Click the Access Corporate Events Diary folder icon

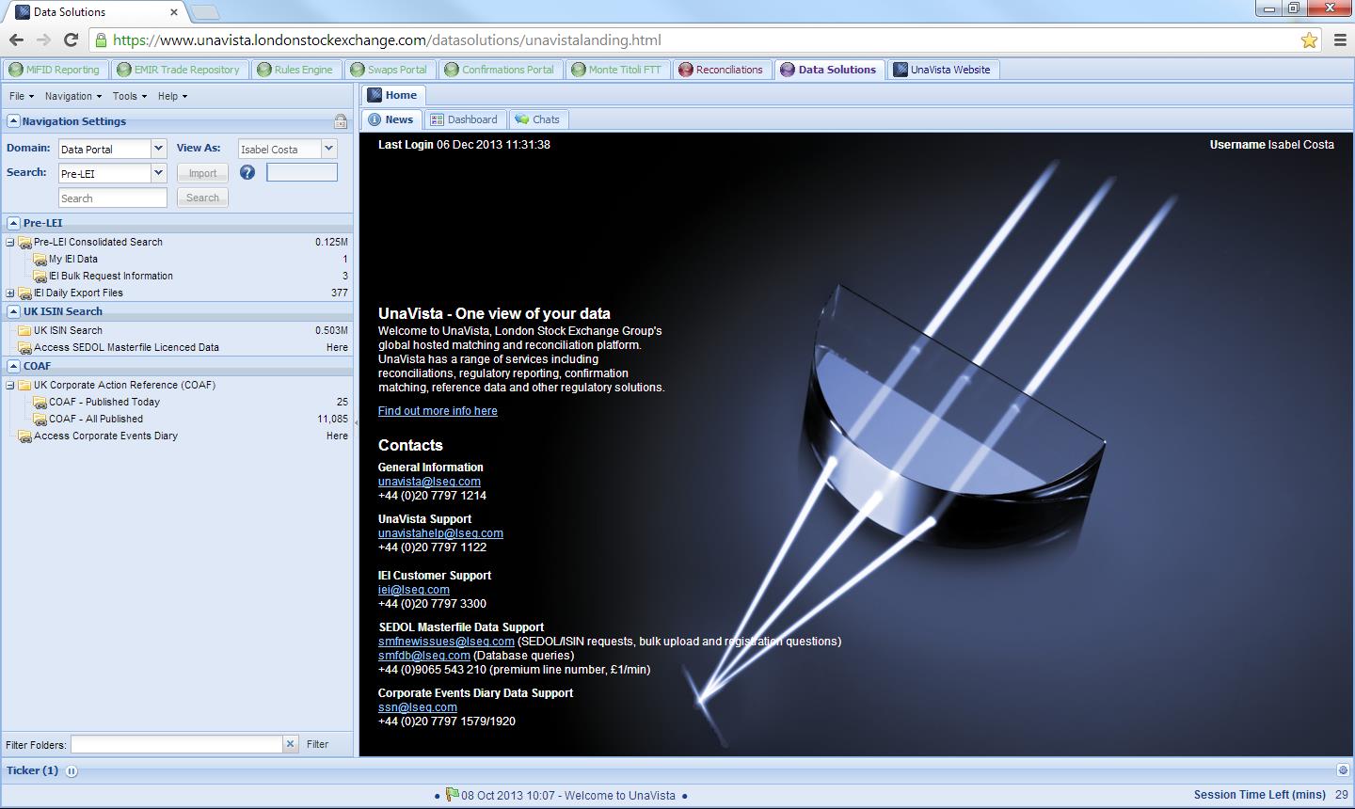pyautogui.click(x=24, y=436)
